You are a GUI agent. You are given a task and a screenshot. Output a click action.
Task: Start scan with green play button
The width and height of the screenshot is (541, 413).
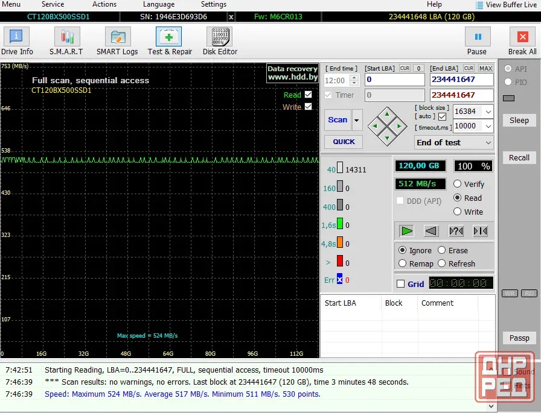coord(407,231)
